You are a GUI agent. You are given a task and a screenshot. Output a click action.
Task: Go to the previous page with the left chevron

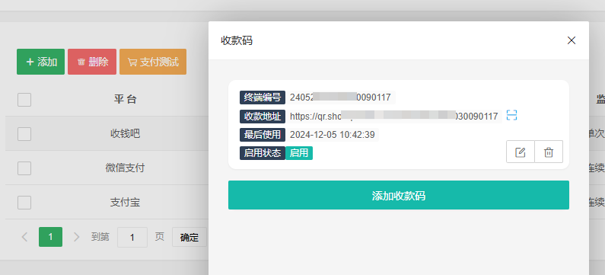point(24,237)
